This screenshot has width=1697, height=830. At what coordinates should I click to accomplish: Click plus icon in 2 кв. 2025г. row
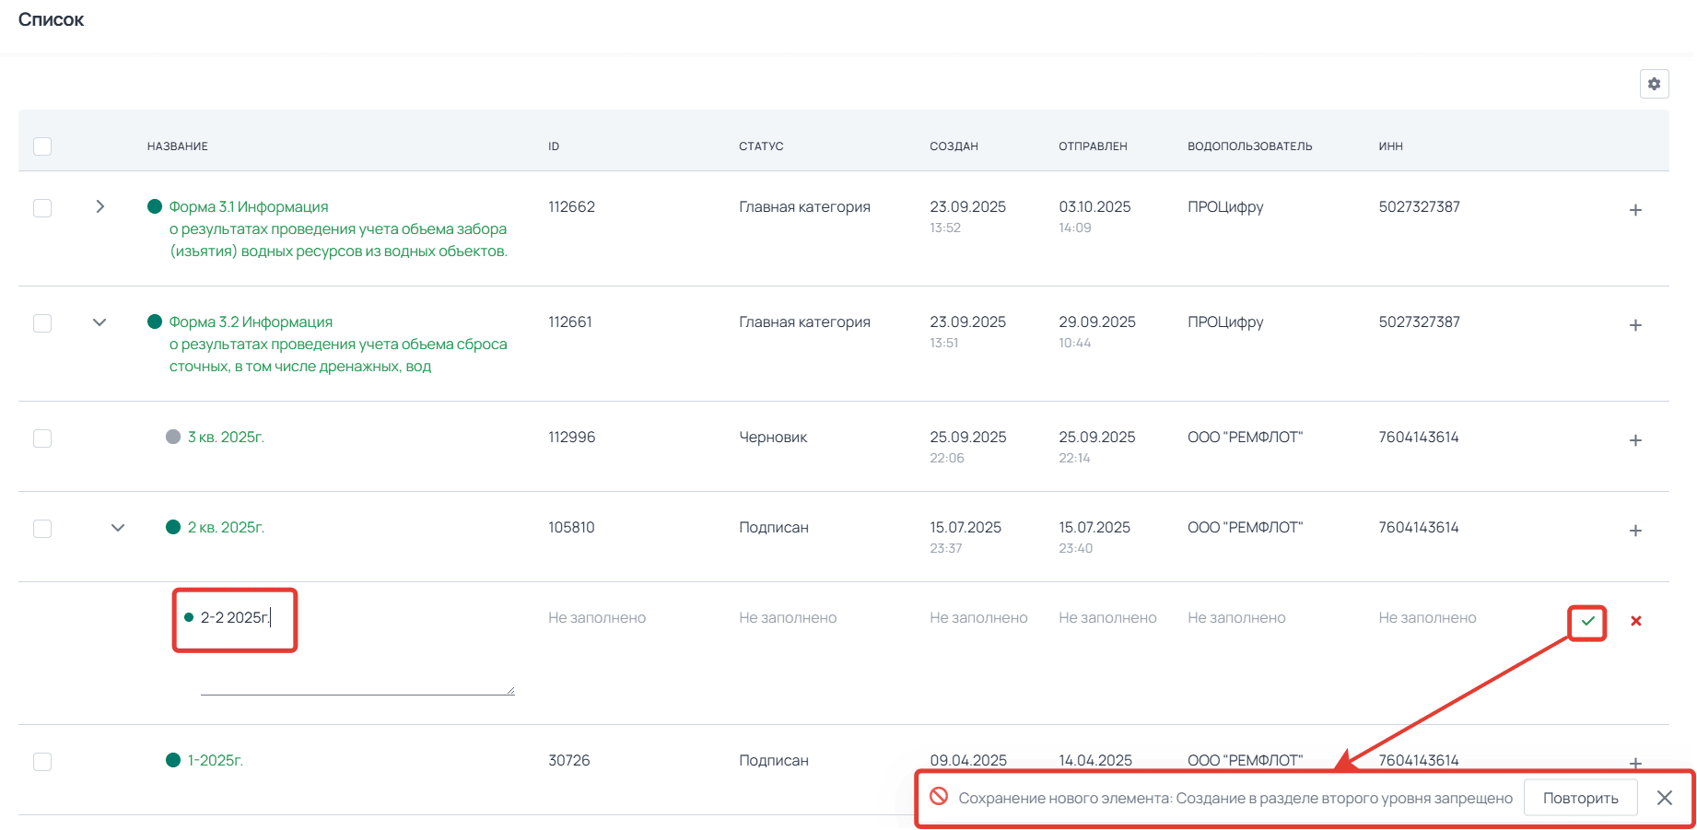tap(1635, 531)
